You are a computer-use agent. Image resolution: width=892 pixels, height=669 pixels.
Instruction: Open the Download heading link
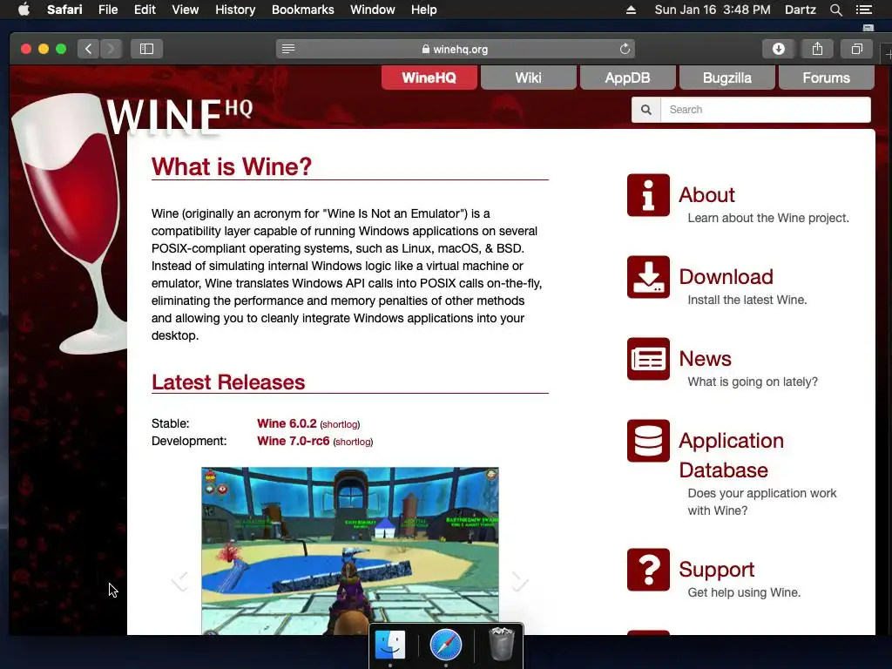(726, 277)
